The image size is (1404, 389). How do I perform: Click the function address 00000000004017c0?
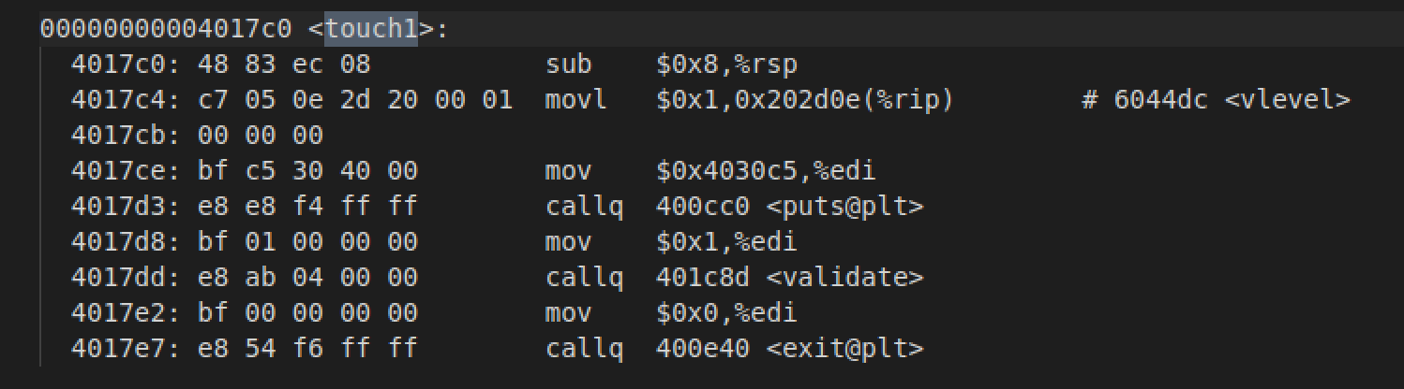point(166,30)
